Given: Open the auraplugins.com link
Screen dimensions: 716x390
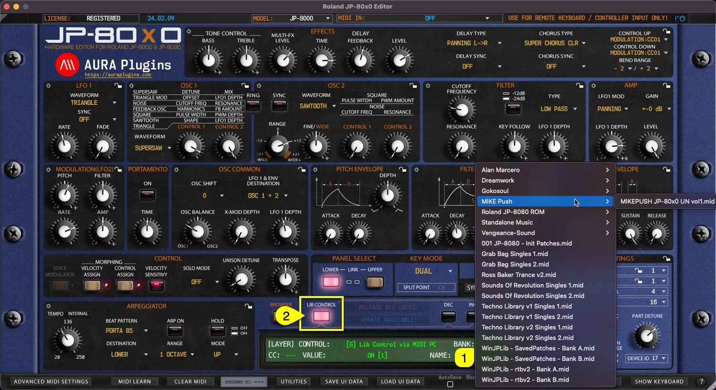Looking at the screenshot, I should coord(118,75).
